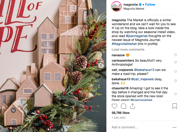Open the more options ellipsis menu
The width and height of the screenshot is (181, 132).
point(174,127)
